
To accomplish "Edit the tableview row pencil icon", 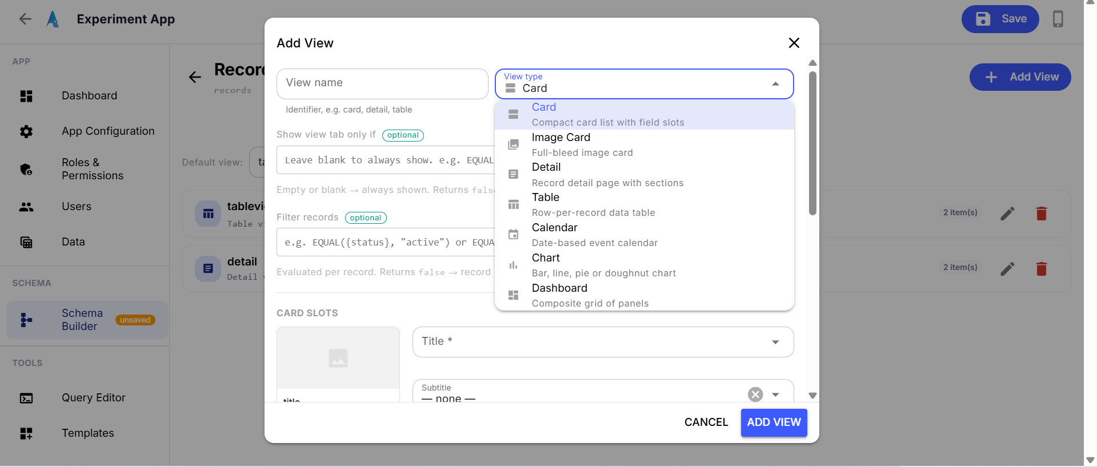I will tap(1008, 214).
